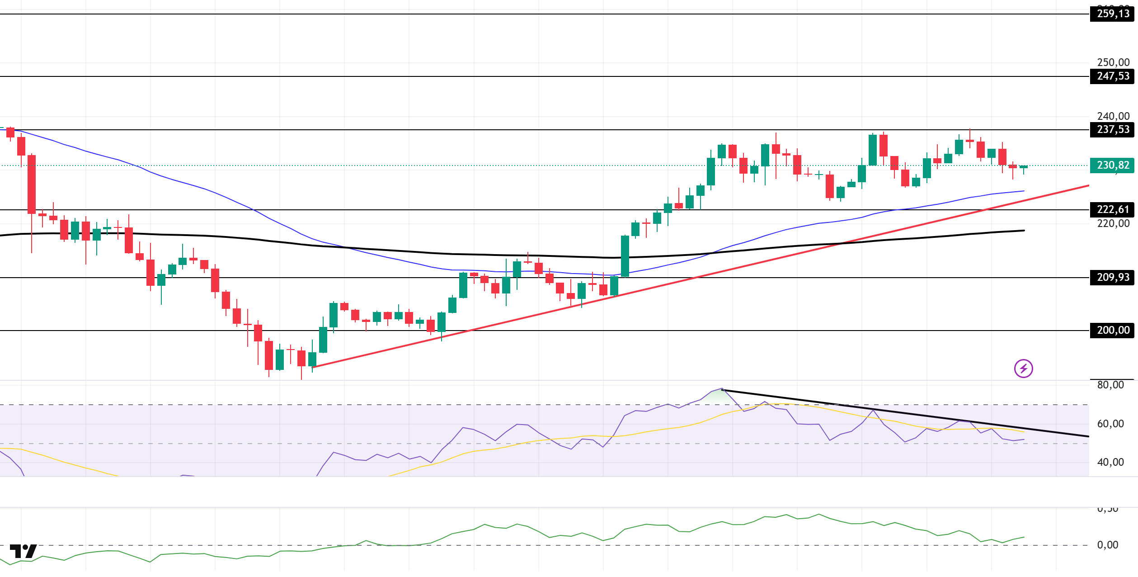Click the purple lightning bolt icon
This screenshot has height=577, width=1138.
pos(1023,369)
